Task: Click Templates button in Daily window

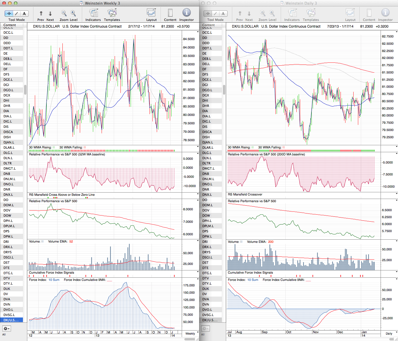Action: (311, 13)
